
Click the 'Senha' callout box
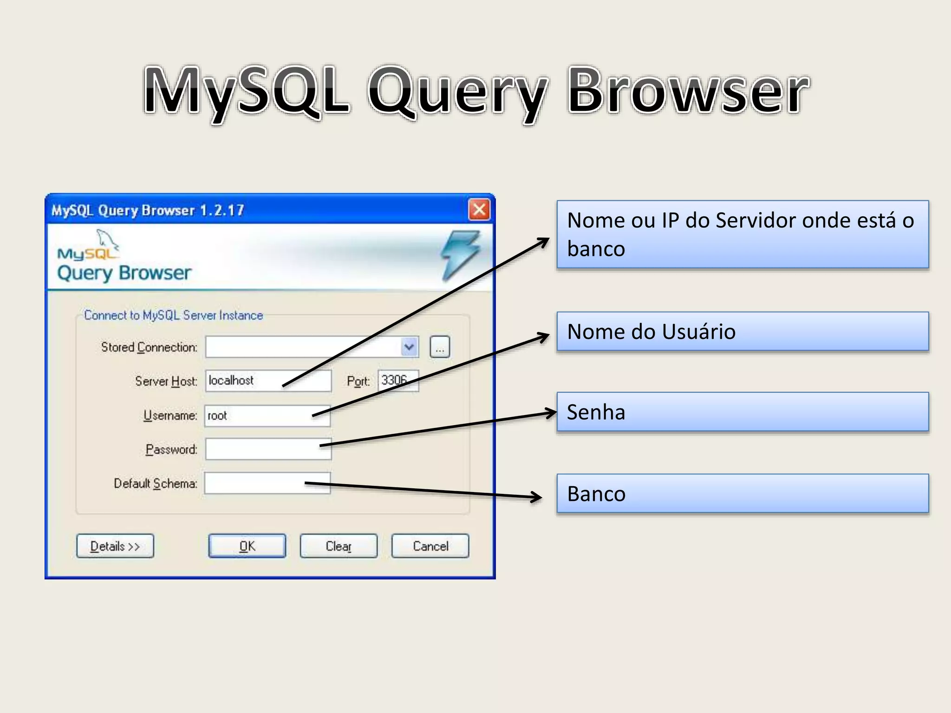(x=742, y=412)
